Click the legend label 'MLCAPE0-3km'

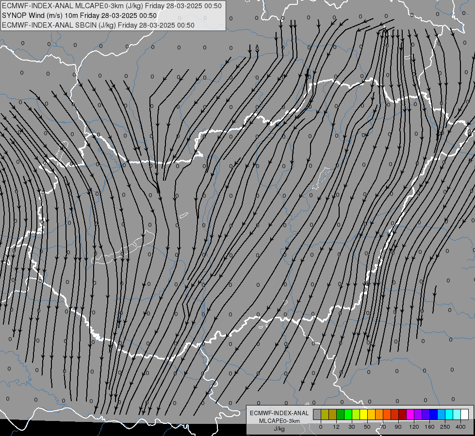coord(279,421)
